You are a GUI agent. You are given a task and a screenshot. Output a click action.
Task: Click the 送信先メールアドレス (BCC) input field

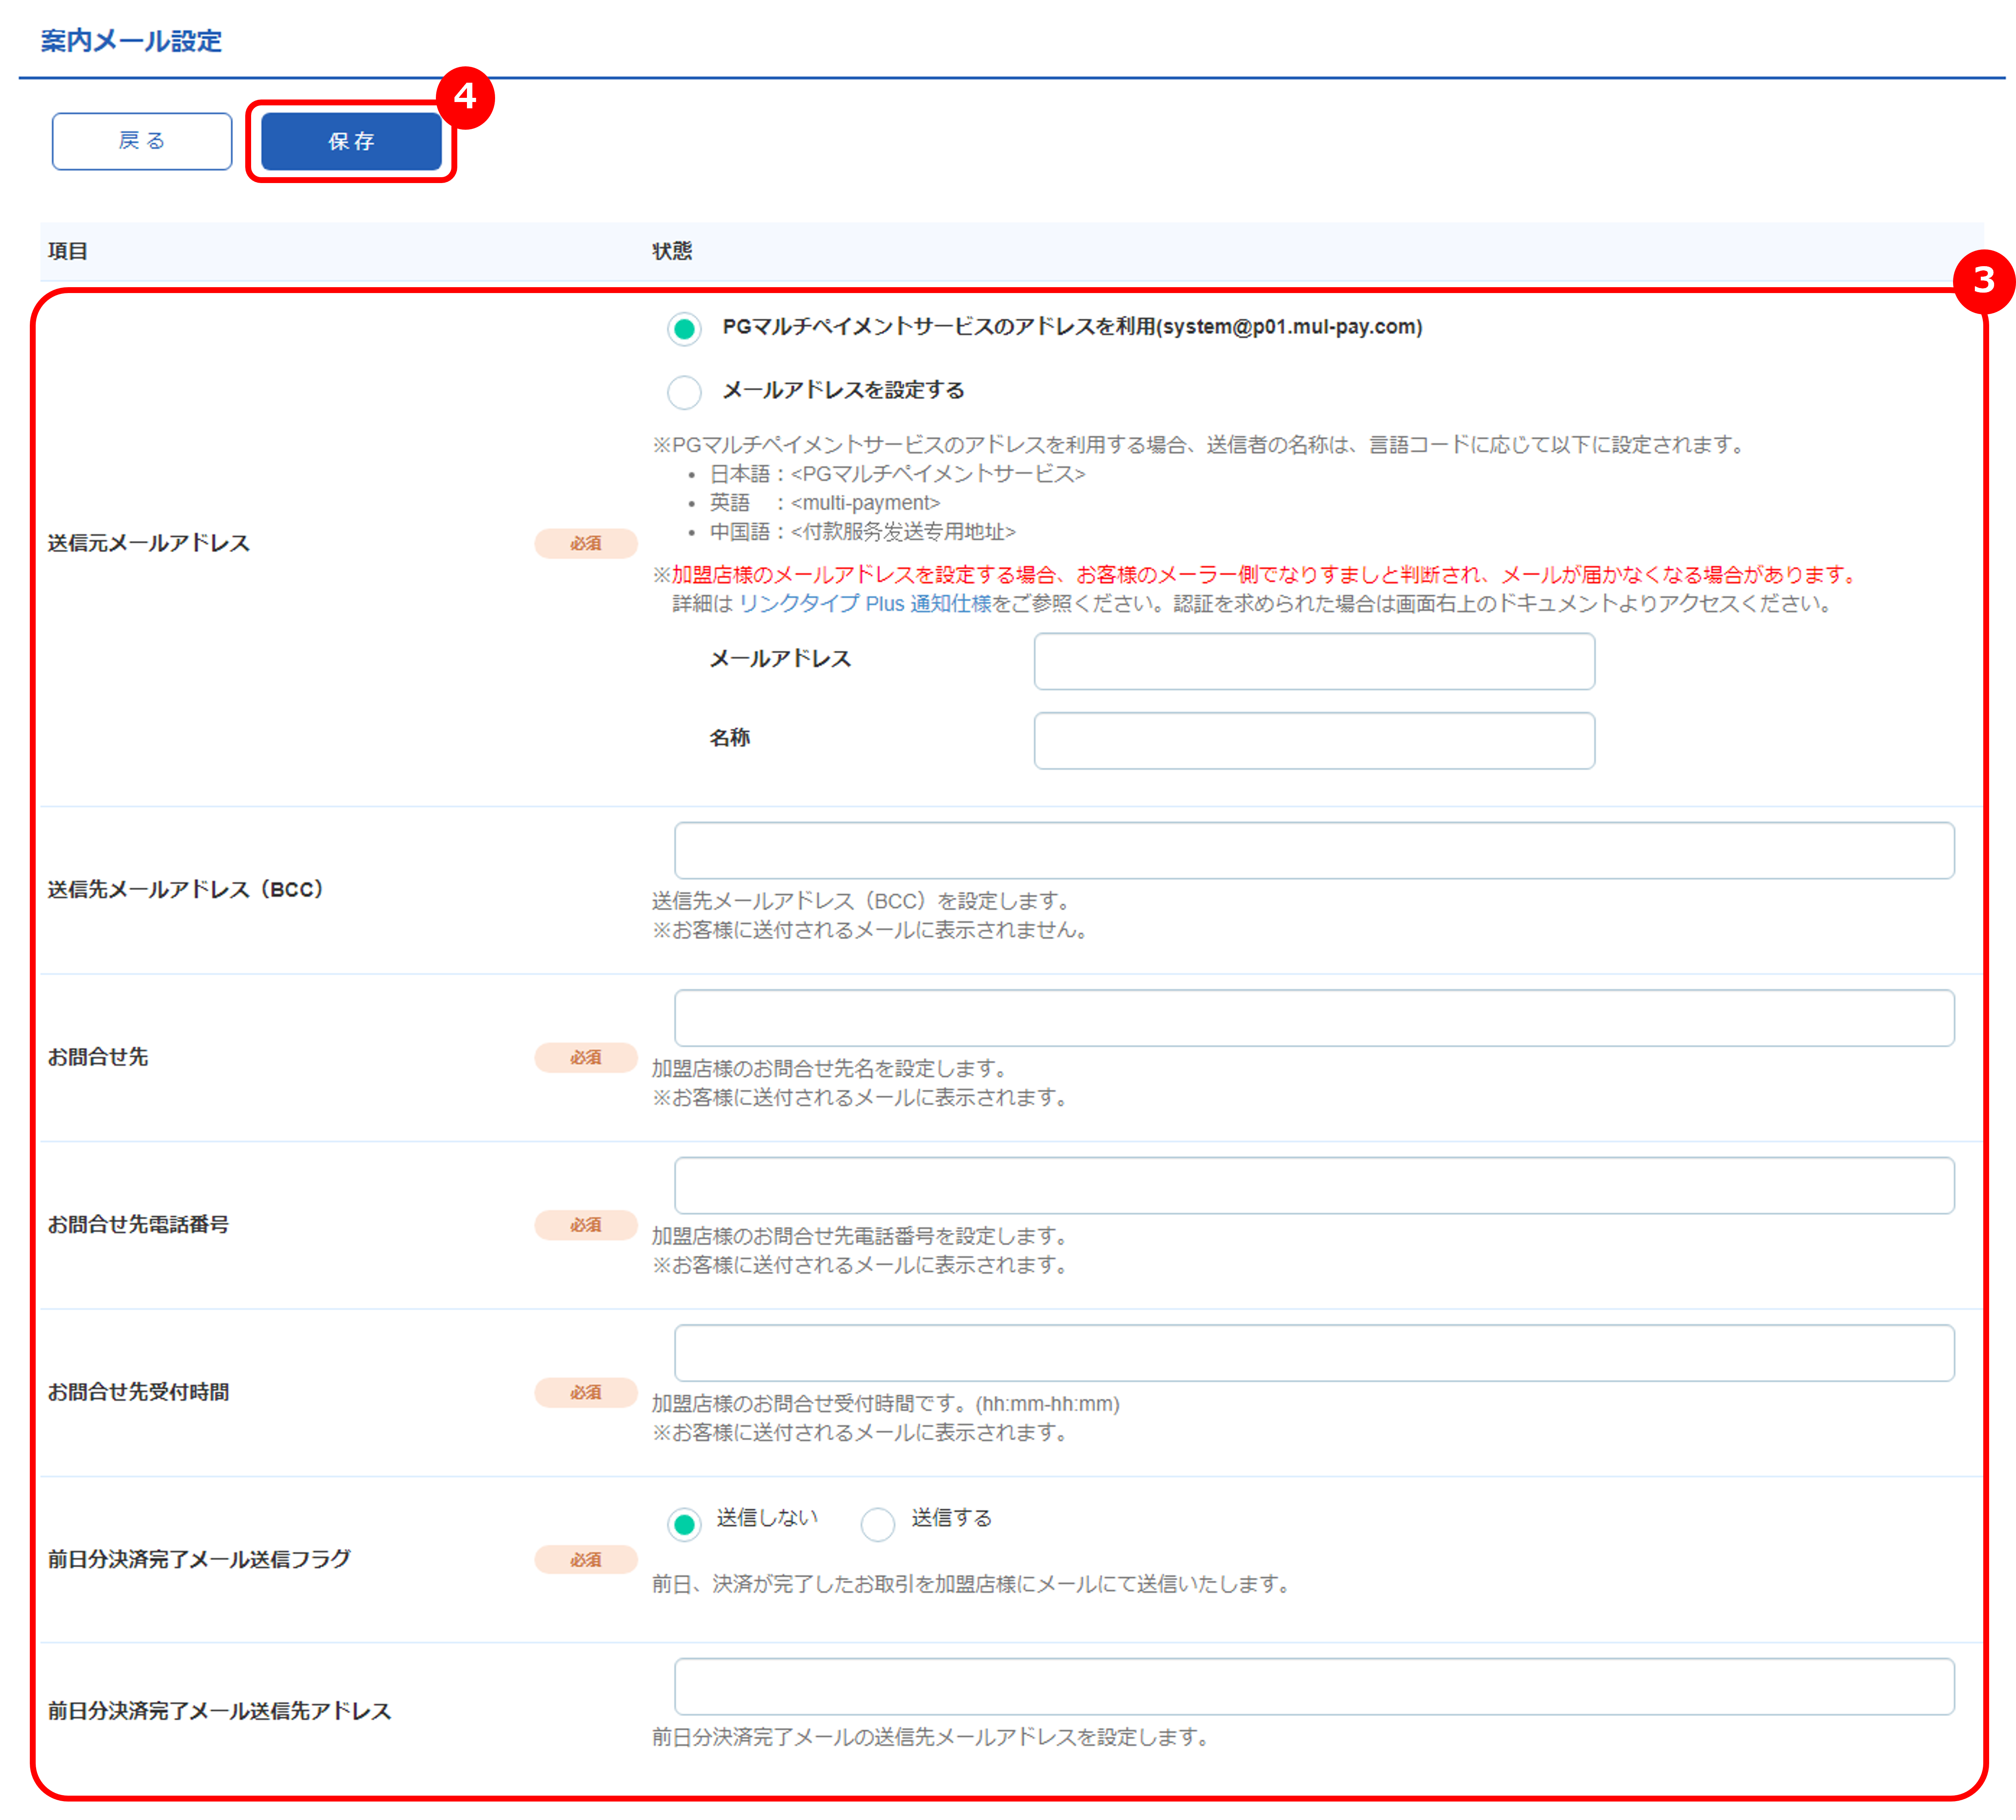point(1314,851)
